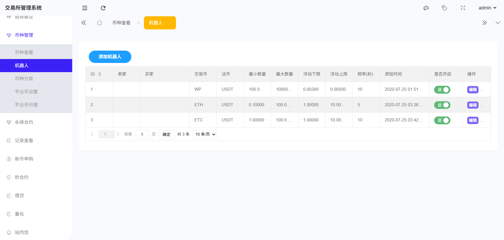Open the 10 条/页 page size selector

click(x=205, y=134)
